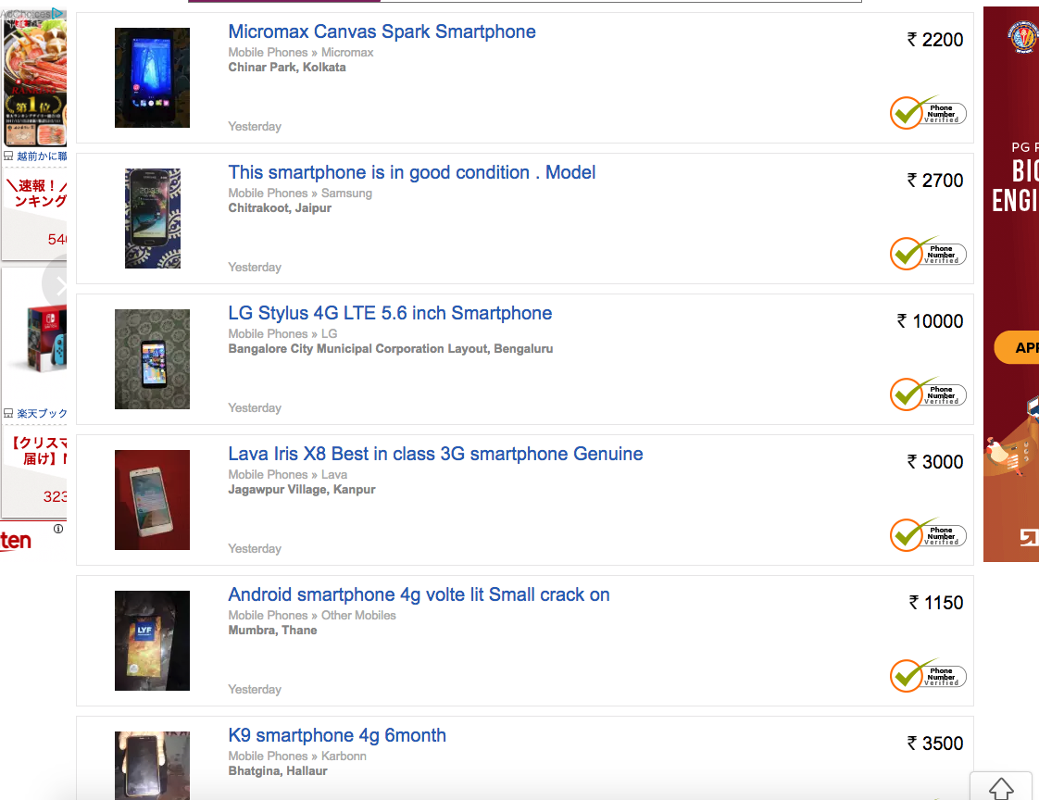The width and height of the screenshot is (1039, 800).
Task: Open 'This smartphone is in good condition' listing
Action: 411,172
